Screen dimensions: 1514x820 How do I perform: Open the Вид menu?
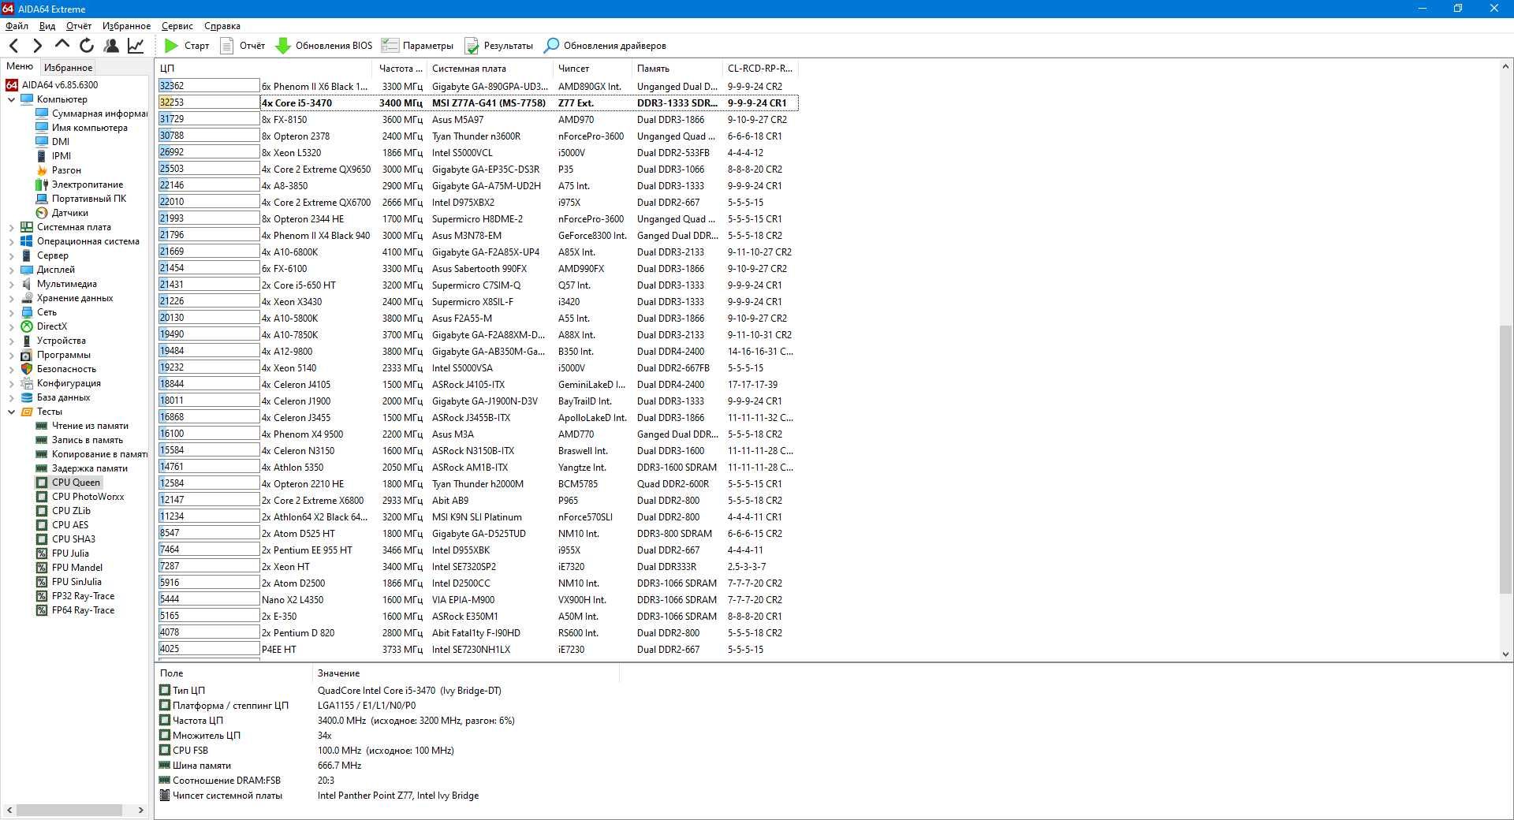pyautogui.click(x=47, y=26)
